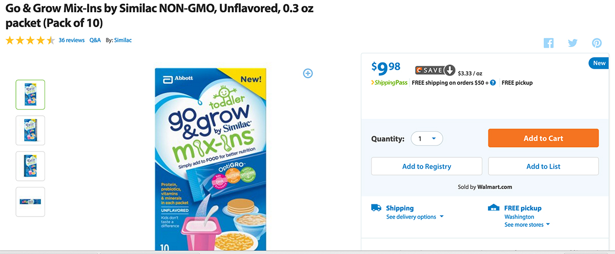Click the shipping help question mark icon
The width and height of the screenshot is (615, 254).
[x=493, y=82]
